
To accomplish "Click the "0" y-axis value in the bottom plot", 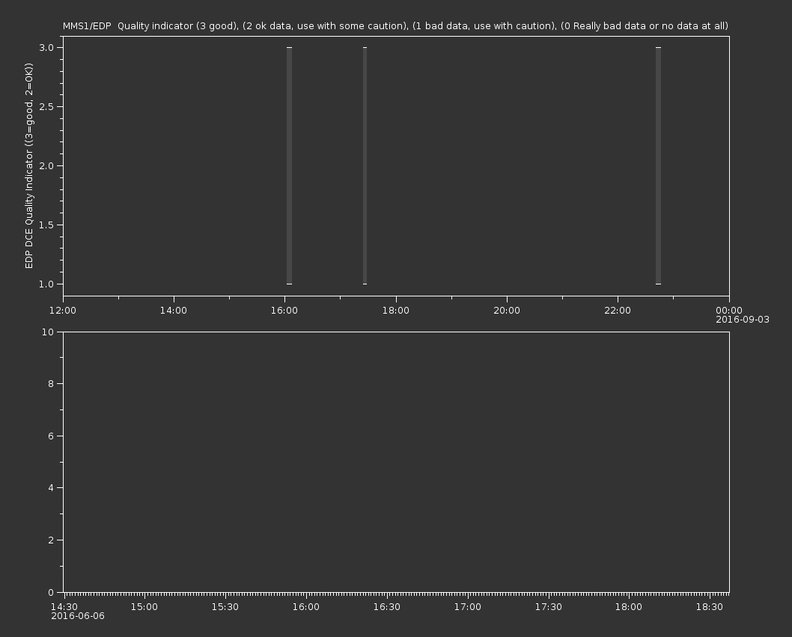I will tap(51, 593).
